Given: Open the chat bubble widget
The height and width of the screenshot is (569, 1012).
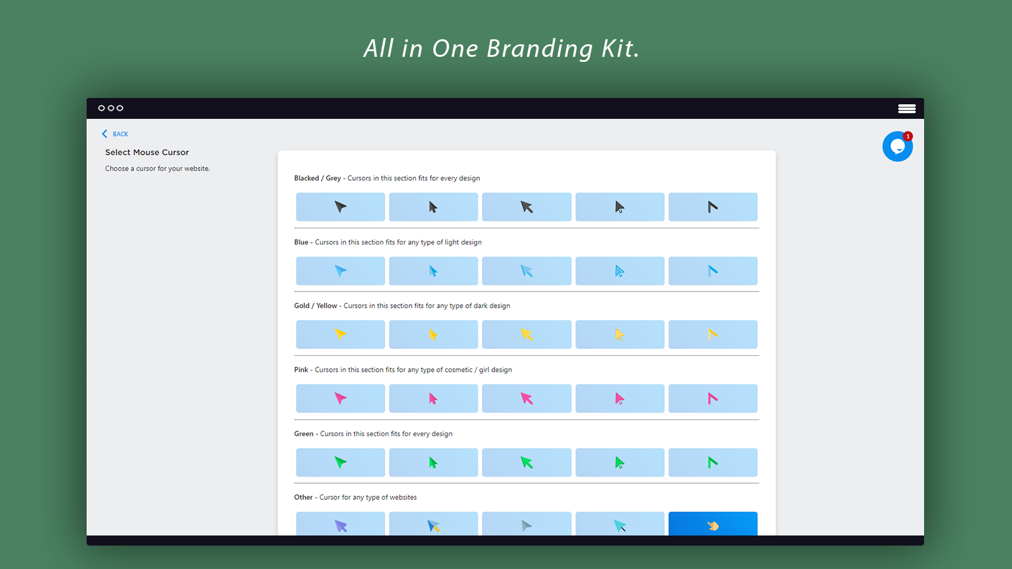Looking at the screenshot, I should pos(898,147).
